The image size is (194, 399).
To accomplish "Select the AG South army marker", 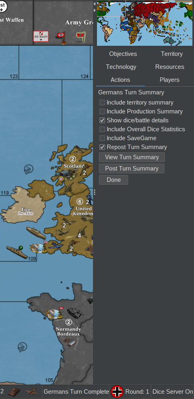I will click(x=41, y=36).
